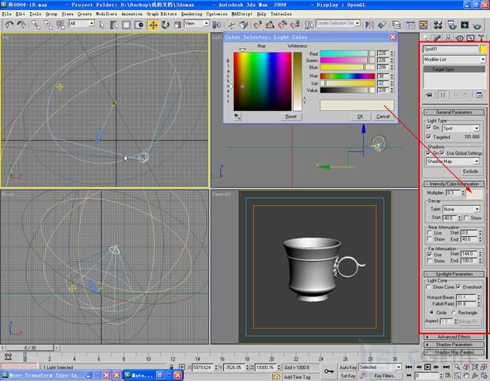Open the Layer Manager icon

(x=397, y=25)
